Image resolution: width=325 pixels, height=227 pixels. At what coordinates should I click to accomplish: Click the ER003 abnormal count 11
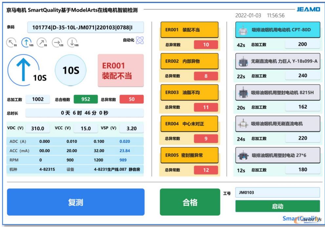click(x=206, y=107)
